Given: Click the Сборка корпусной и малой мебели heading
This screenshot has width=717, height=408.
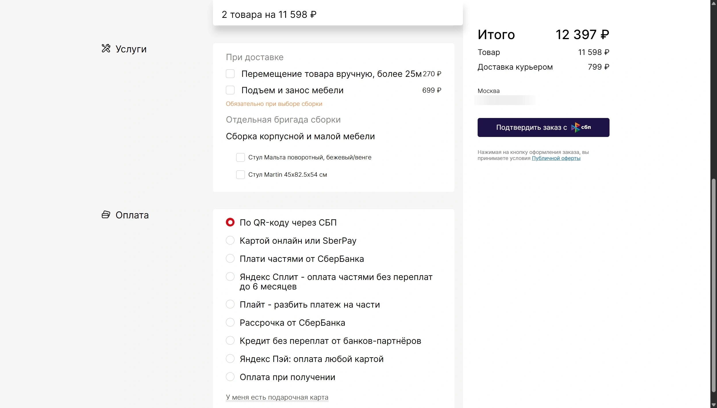Looking at the screenshot, I should tap(300, 136).
